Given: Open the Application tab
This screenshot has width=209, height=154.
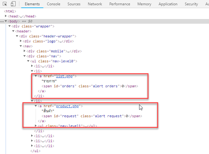Looking at the screenshot, I should 168,4.
